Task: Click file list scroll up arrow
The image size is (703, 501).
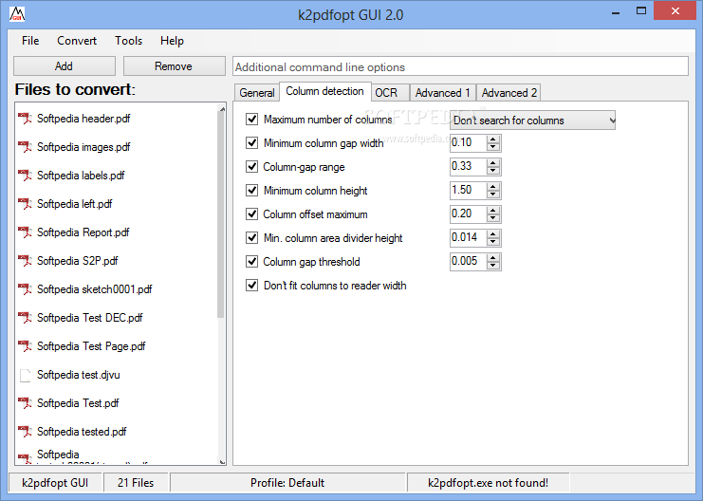Action: coord(221,107)
